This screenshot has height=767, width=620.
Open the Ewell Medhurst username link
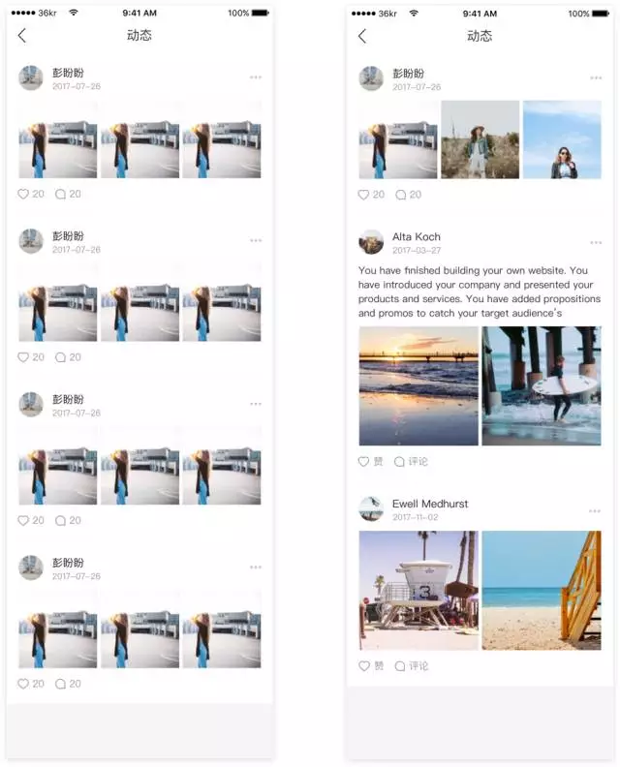[430, 504]
